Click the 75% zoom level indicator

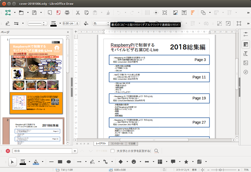(x=246, y=170)
